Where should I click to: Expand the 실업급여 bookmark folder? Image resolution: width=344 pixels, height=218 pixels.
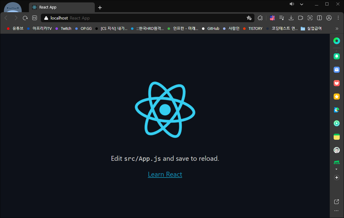pyautogui.click(x=311, y=29)
